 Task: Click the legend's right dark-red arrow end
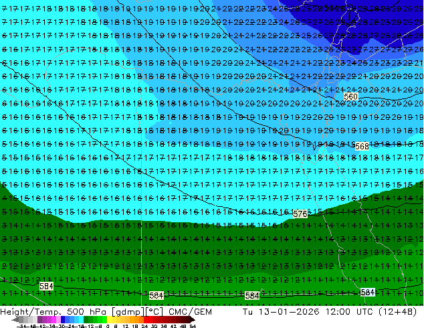(x=192, y=319)
